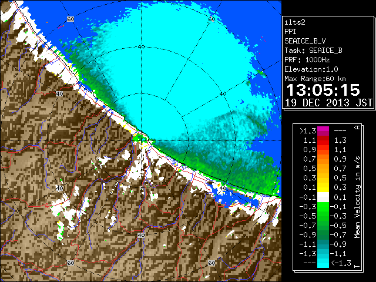Click the 'Max Range:60 km' text
The image size is (376, 282).
coord(315,79)
